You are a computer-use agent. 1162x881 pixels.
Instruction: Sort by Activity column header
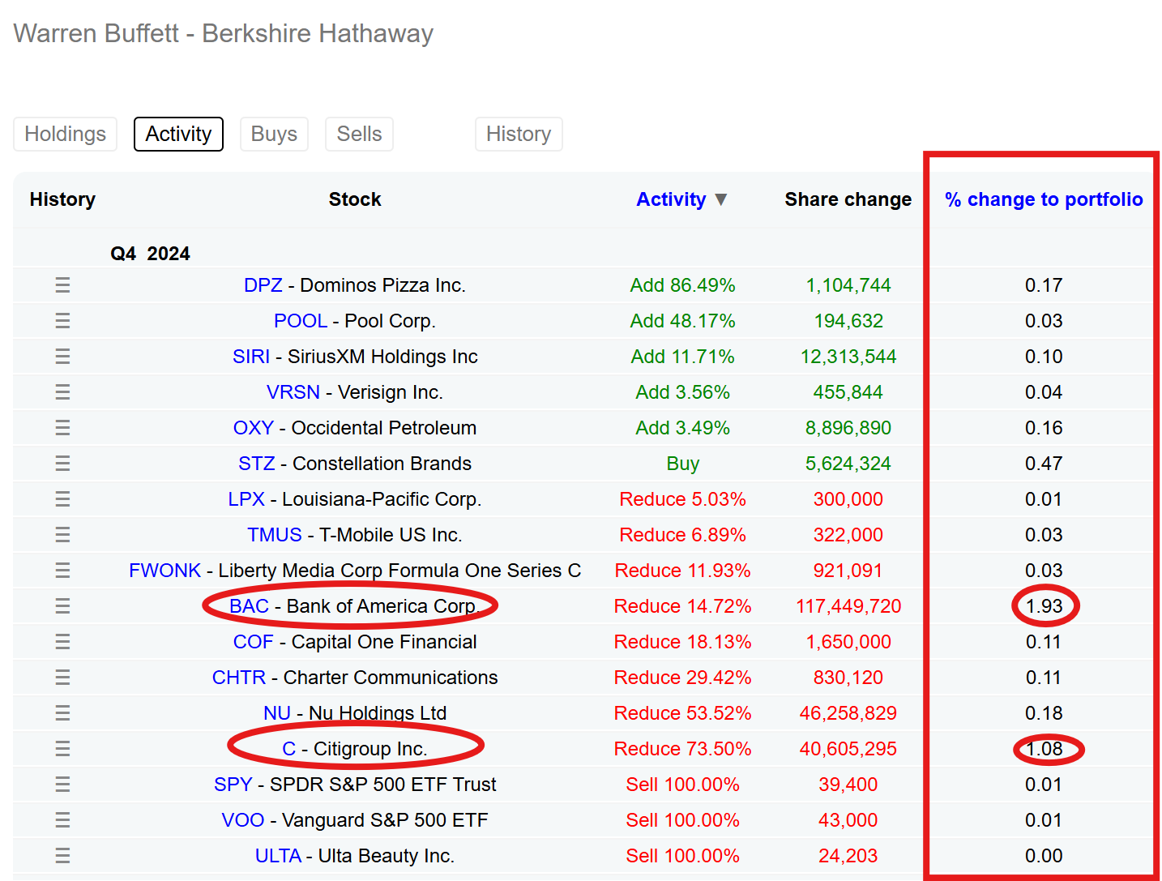point(671,199)
